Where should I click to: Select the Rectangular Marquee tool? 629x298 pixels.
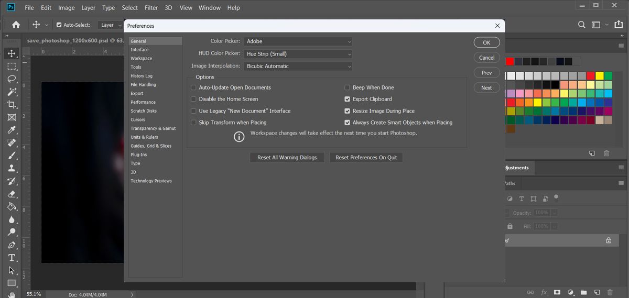[x=12, y=66]
